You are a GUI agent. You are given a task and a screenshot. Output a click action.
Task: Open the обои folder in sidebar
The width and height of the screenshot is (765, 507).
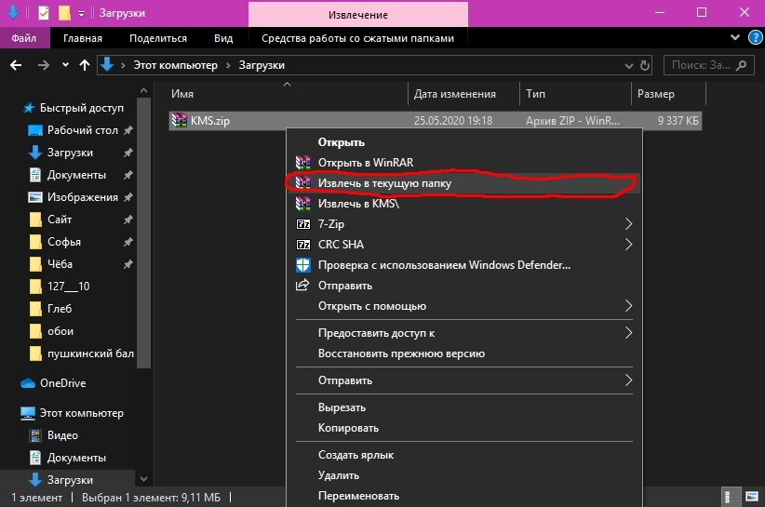[x=52, y=331]
